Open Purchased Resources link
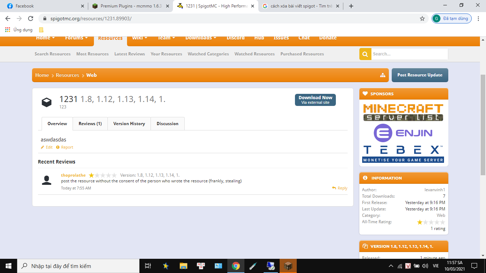Viewport: 486px width, 273px height. click(302, 54)
